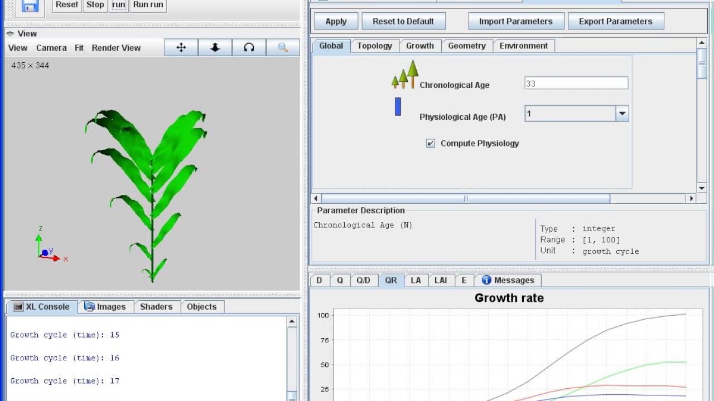Image resolution: width=714 pixels, height=401 pixels.
Task: Switch to XL Console tab
Action: point(42,307)
